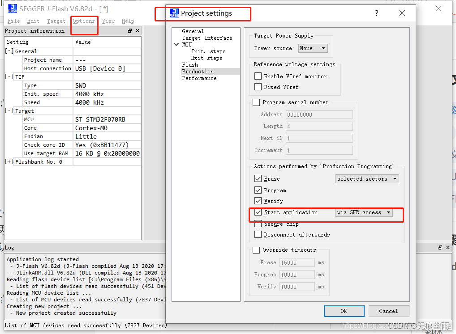This screenshot has width=456, height=334.
Task: Open the Power source dropdown
Action: [313, 48]
